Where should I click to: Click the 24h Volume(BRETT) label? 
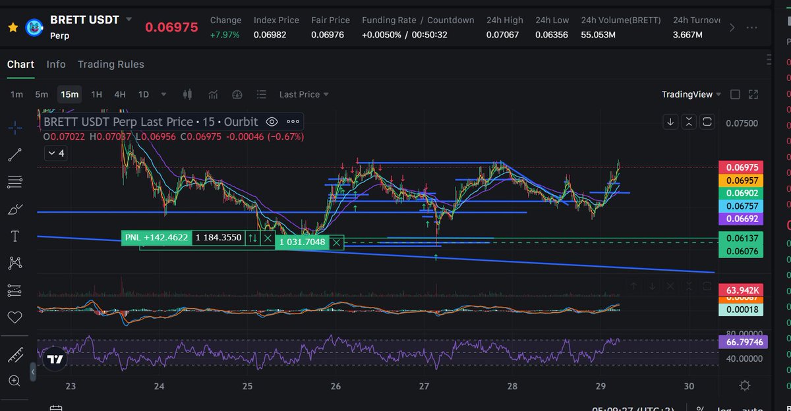click(x=621, y=20)
